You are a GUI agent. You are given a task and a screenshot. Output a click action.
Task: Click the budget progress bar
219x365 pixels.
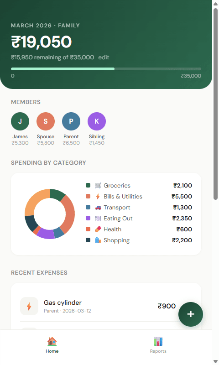106,69
